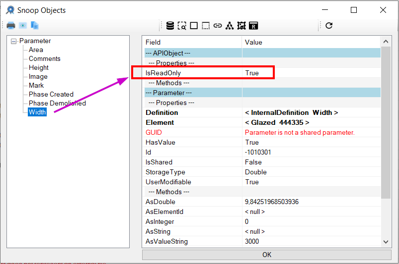This screenshot has width=399, height=264.
Task: Close the Snoop Objects window
Action: pos(383,10)
